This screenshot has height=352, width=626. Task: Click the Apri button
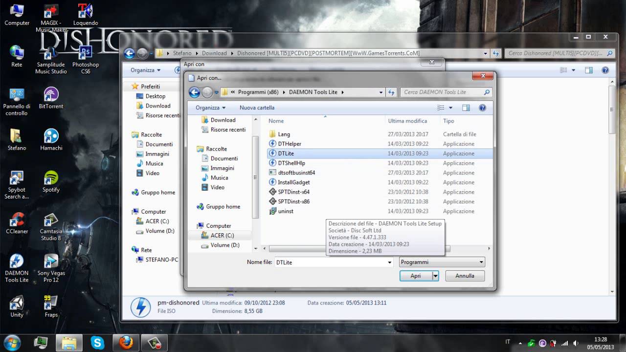tap(416, 276)
